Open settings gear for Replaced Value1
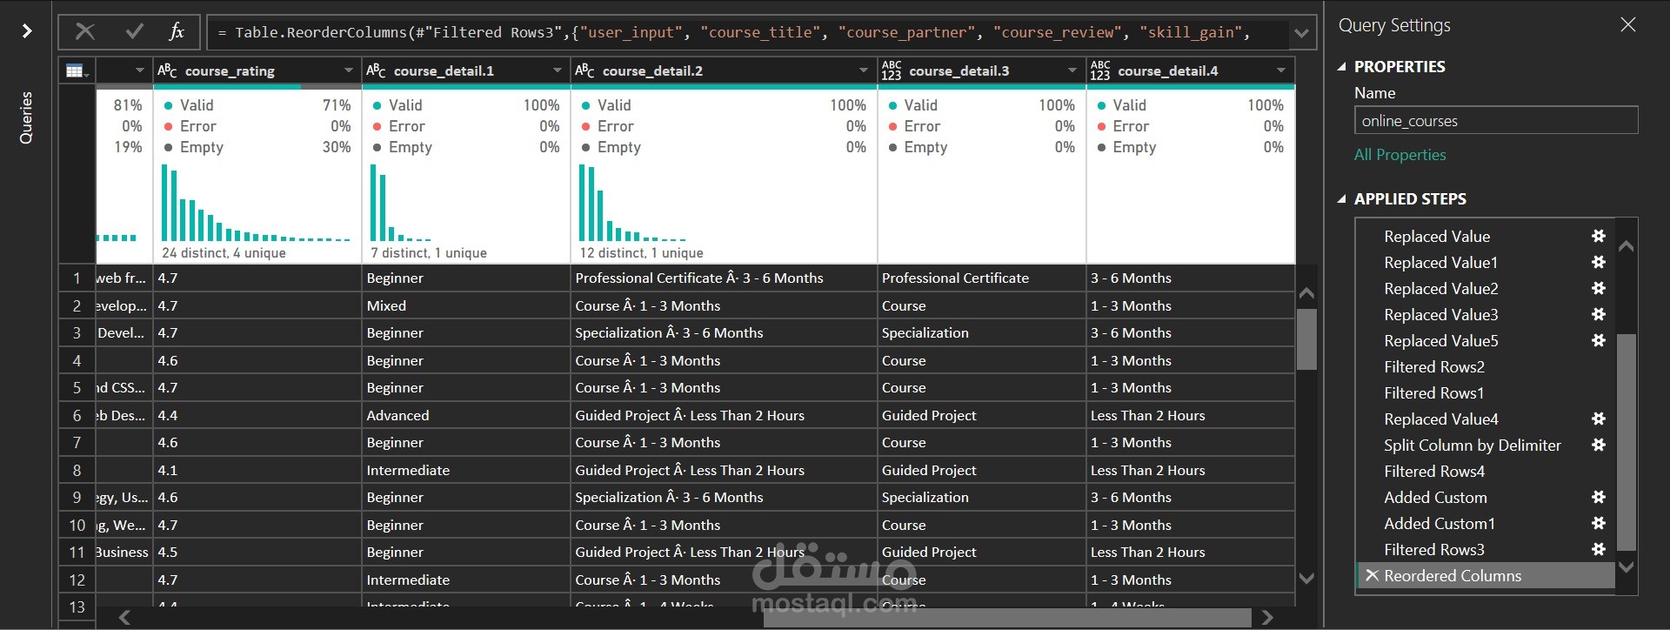This screenshot has width=1670, height=630. pos(1599,262)
